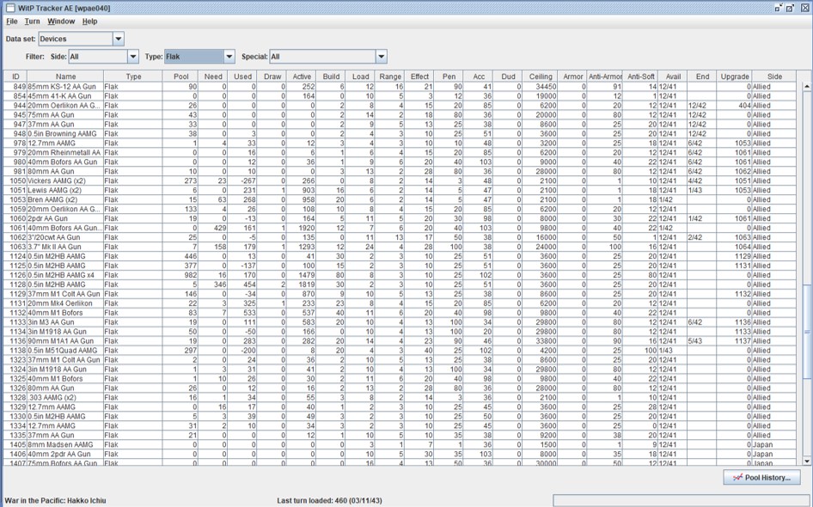
Task: Select the .303 AAMG (x2) row
Action: tap(400, 398)
